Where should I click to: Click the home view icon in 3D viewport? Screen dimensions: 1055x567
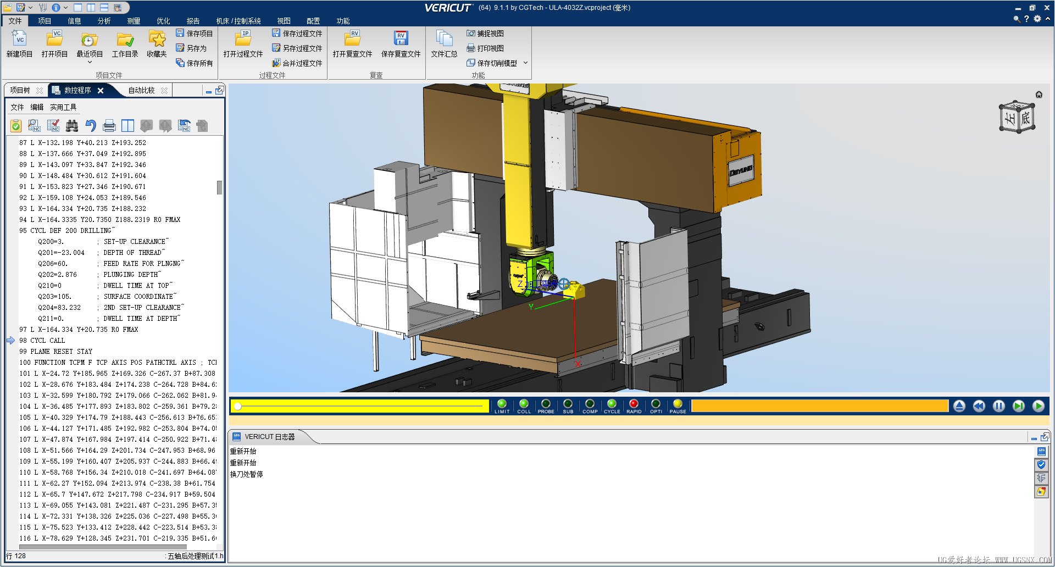(x=1039, y=94)
